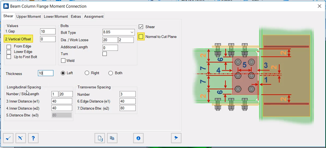The image size is (326, 148).
Task: Click the app icon in title bar
Action: coord(6,6)
